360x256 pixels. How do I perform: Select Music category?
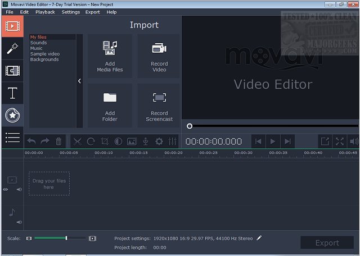click(x=36, y=48)
